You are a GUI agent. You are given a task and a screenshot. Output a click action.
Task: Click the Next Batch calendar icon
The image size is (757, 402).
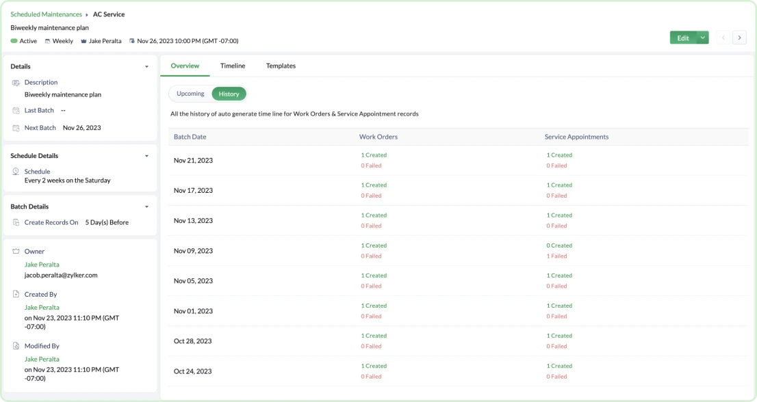point(16,128)
